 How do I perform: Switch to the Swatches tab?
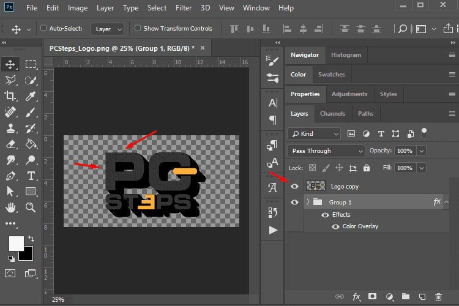coord(331,75)
